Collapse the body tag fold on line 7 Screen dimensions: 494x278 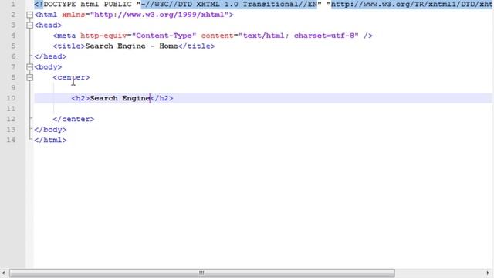tap(29, 67)
